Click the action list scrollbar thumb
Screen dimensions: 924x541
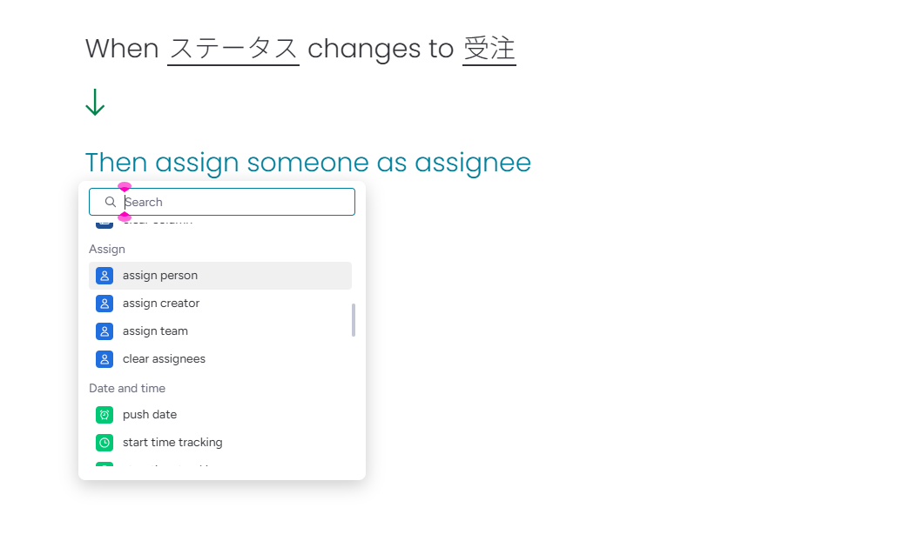tap(354, 319)
